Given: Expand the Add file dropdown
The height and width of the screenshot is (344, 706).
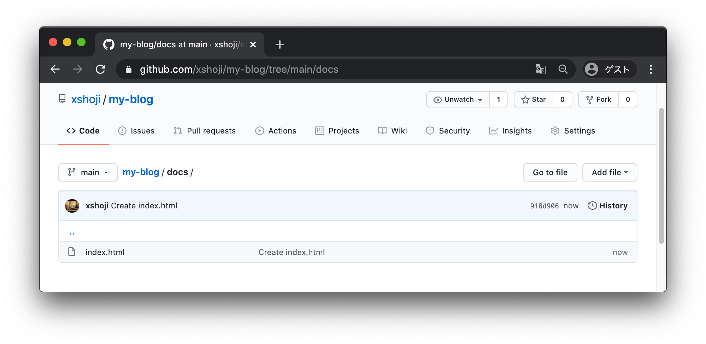Looking at the screenshot, I should click(x=610, y=172).
